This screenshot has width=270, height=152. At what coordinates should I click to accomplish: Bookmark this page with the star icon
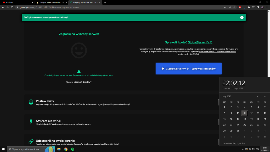pos(234,7)
